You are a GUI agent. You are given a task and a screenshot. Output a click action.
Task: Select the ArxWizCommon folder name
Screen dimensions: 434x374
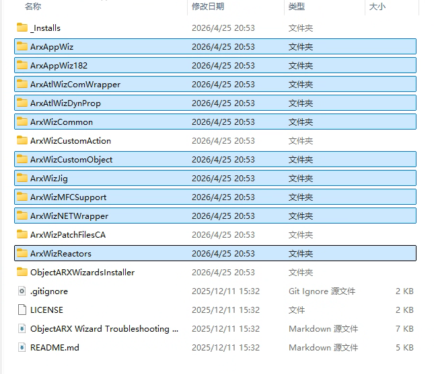click(x=61, y=122)
